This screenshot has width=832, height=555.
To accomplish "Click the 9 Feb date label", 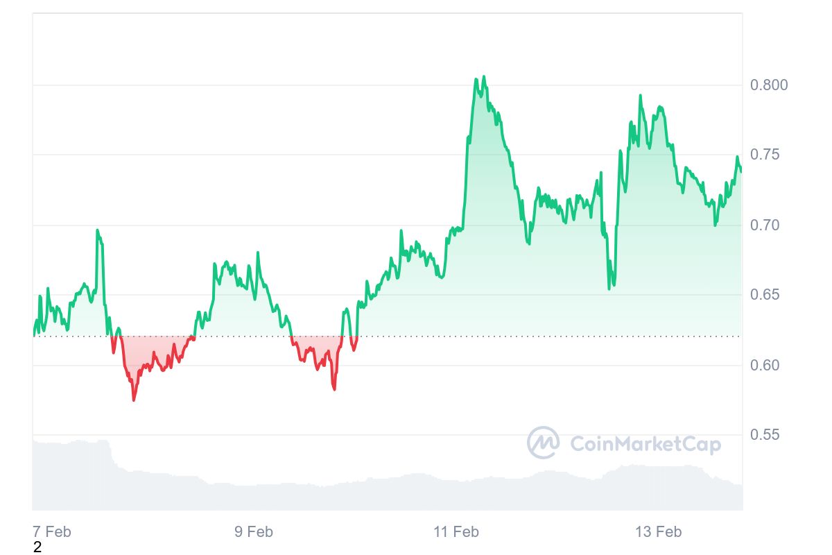I will (x=254, y=532).
